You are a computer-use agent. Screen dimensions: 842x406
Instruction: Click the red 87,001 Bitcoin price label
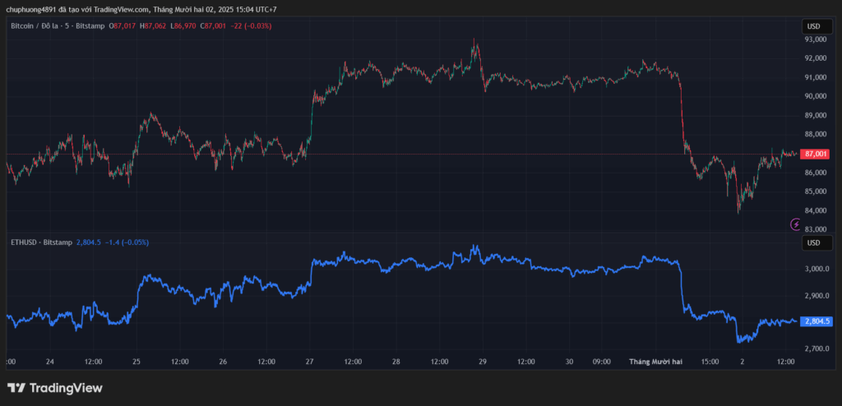coord(816,154)
